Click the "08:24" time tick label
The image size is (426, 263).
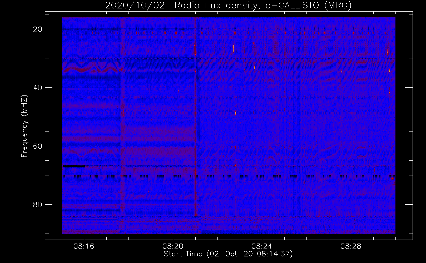click(x=262, y=246)
